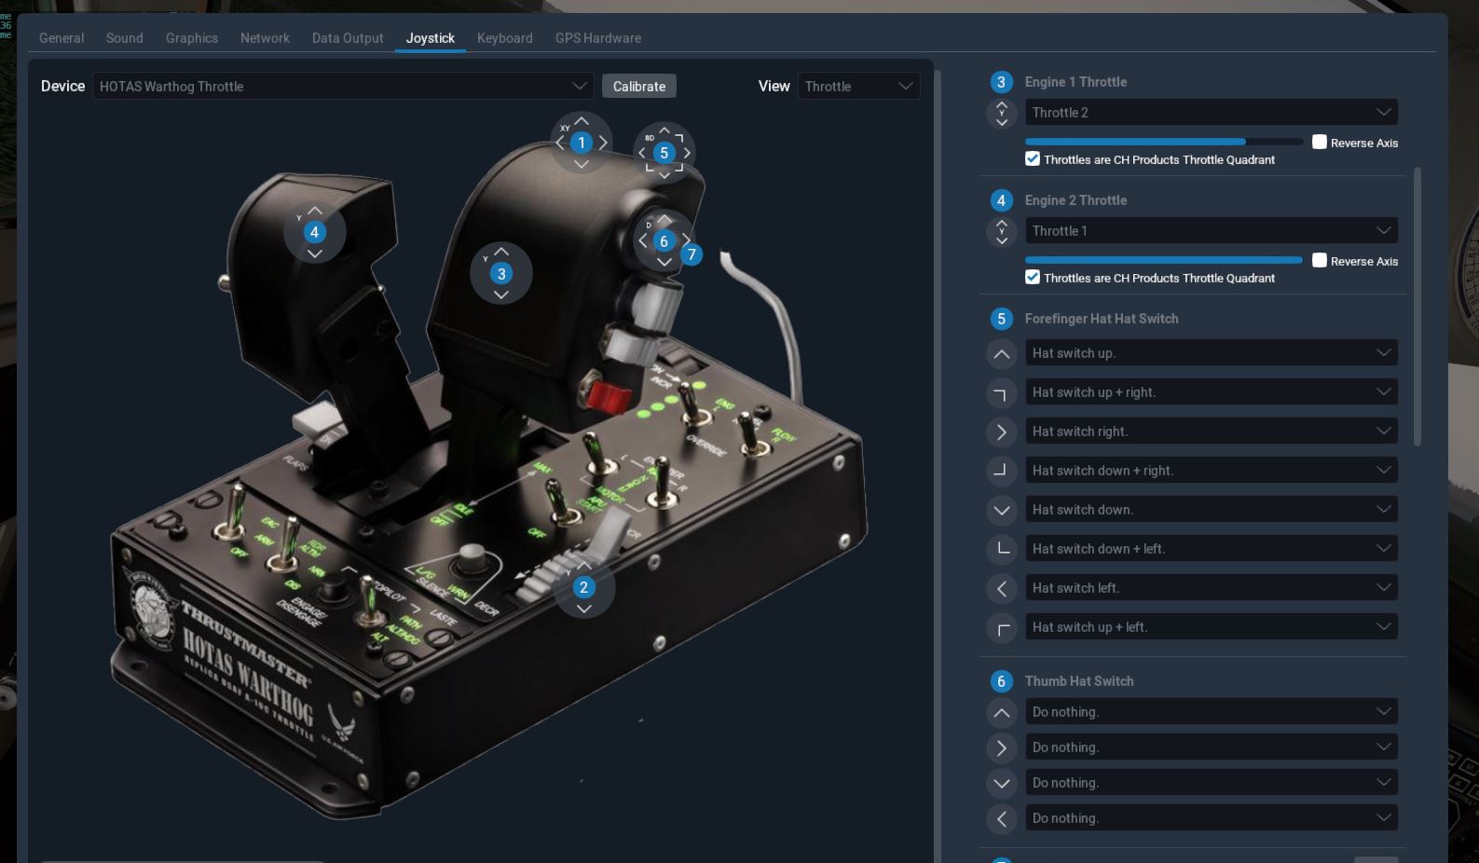The height and width of the screenshot is (863, 1479).
Task: Click the Thumb Hat up arrow icon
Action: [1001, 713]
